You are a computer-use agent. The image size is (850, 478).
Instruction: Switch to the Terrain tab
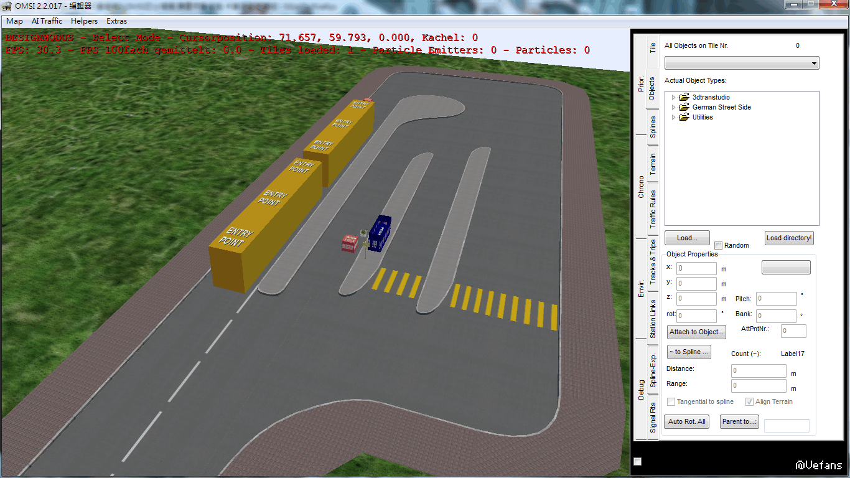coord(653,164)
